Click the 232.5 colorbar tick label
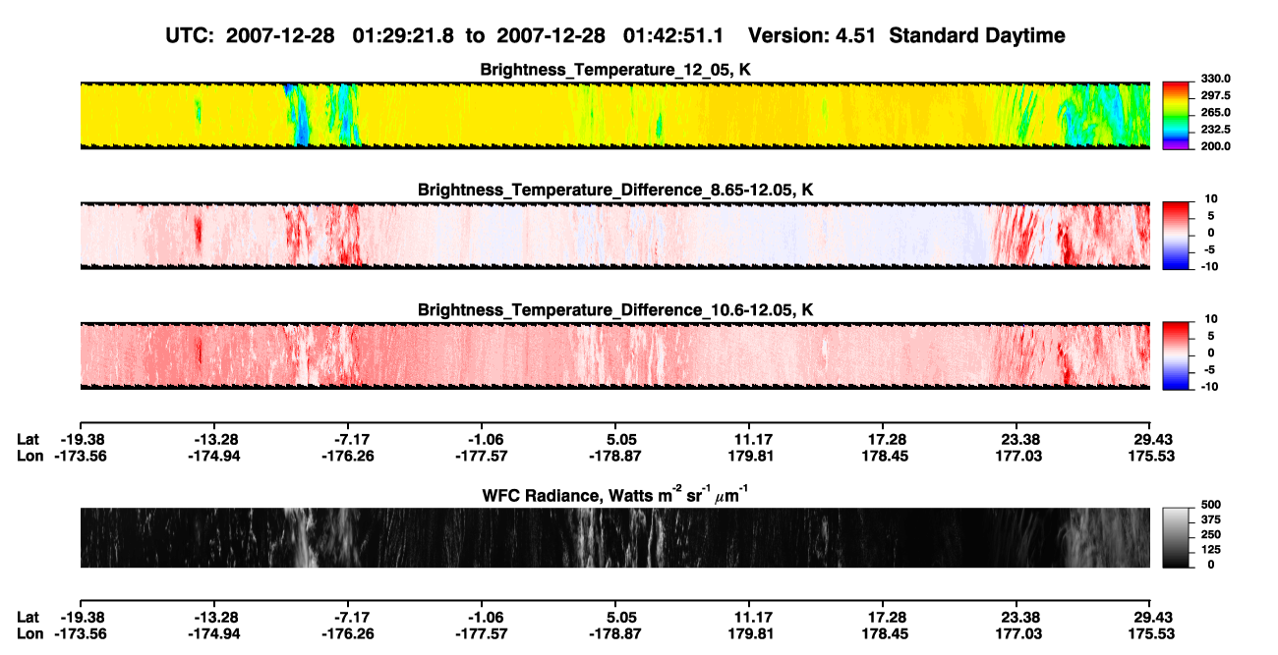The width and height of the screenshot is (1278, 655). (1214, 130)
